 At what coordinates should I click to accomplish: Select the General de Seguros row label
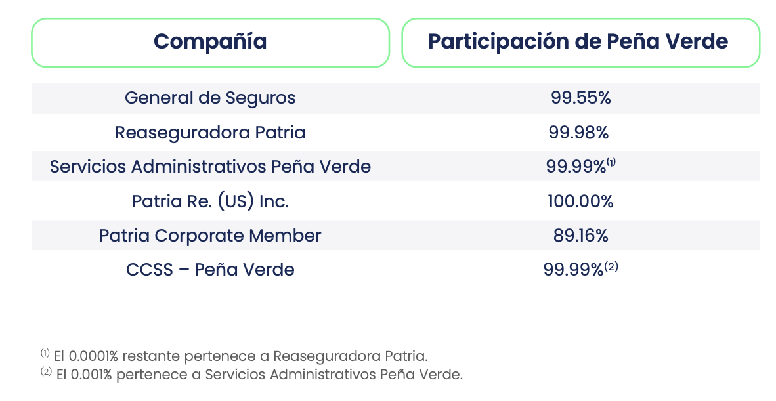tap(210, 98)
